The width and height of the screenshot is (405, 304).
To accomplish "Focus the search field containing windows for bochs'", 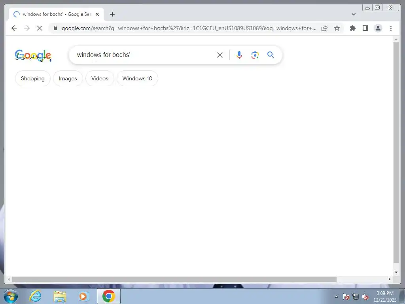I will coord(145,55).
